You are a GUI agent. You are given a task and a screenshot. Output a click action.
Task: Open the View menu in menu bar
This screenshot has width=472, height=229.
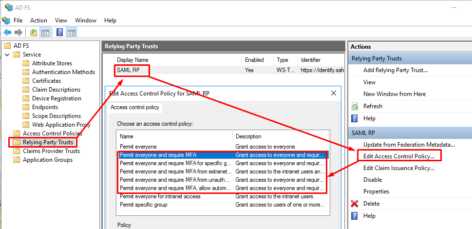pyautogui.click(x=61, y=20)
